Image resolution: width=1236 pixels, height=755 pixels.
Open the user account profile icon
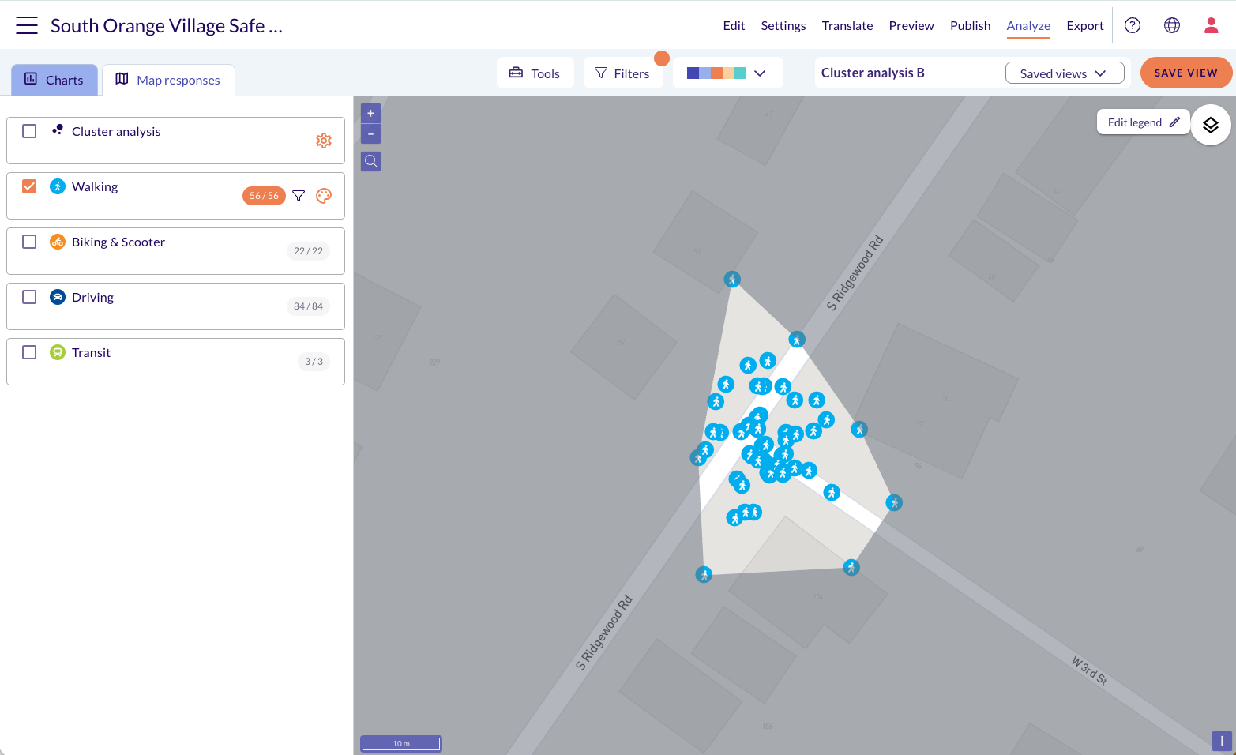(1212, 25)
